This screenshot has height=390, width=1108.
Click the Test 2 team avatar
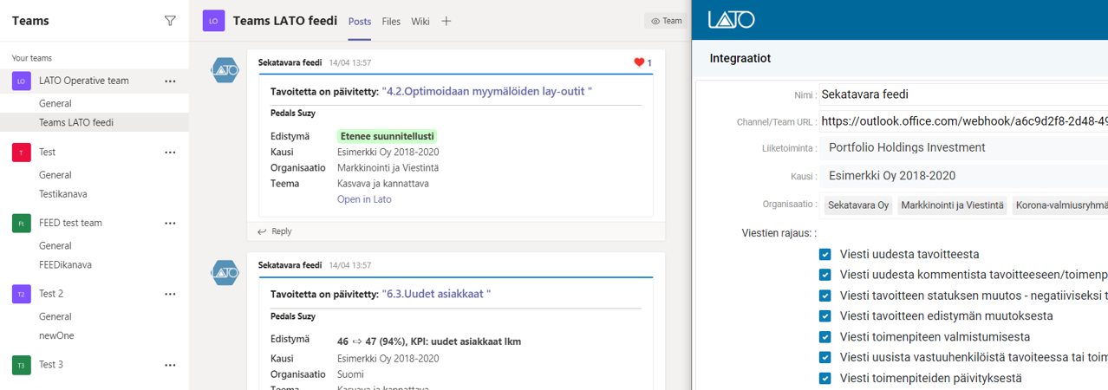pyautogui.click(x=22, y=294)
